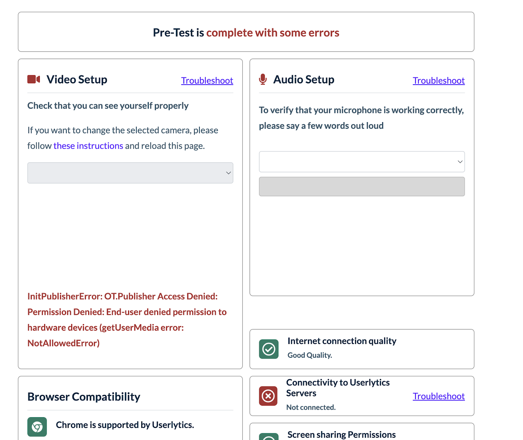Select the InitPublisherError message text
523x440 pixels.
coord(127,319)
